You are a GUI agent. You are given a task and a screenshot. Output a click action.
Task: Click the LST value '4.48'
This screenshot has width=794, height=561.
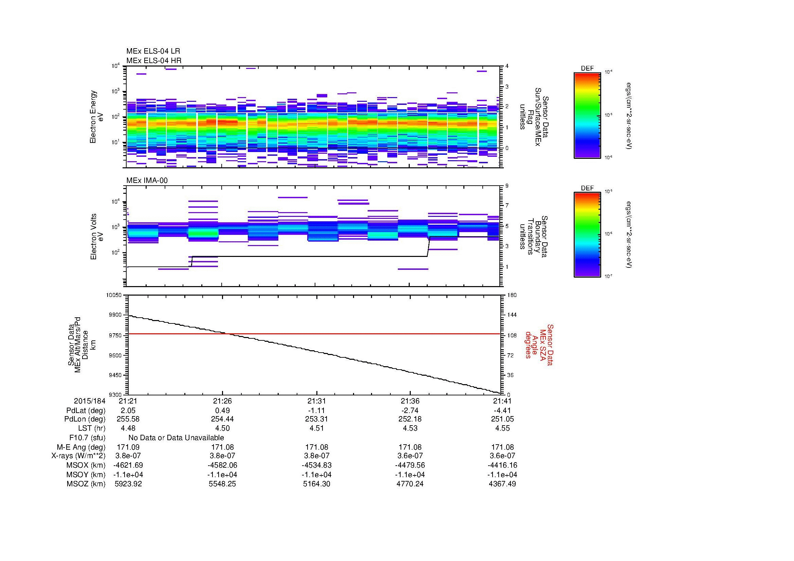(x=128, y=428)
